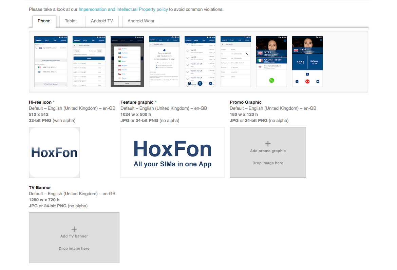The image size is (397, 270).
Task: Click the '180 w x 120 h' size text
Action: coord(244,114)
